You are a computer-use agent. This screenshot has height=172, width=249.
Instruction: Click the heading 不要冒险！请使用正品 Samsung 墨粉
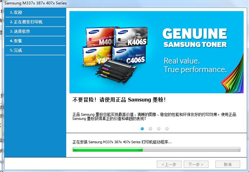(119, 100)
